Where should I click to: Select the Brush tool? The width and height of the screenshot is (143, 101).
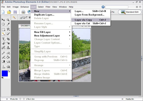pyautogui.click(x=3, y=57)
